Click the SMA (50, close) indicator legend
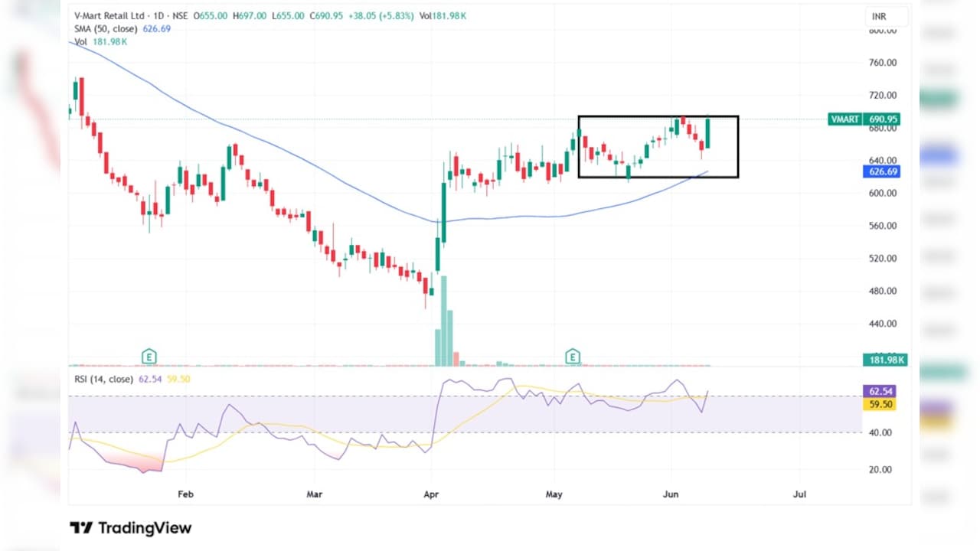 click(x=105, y=29)
